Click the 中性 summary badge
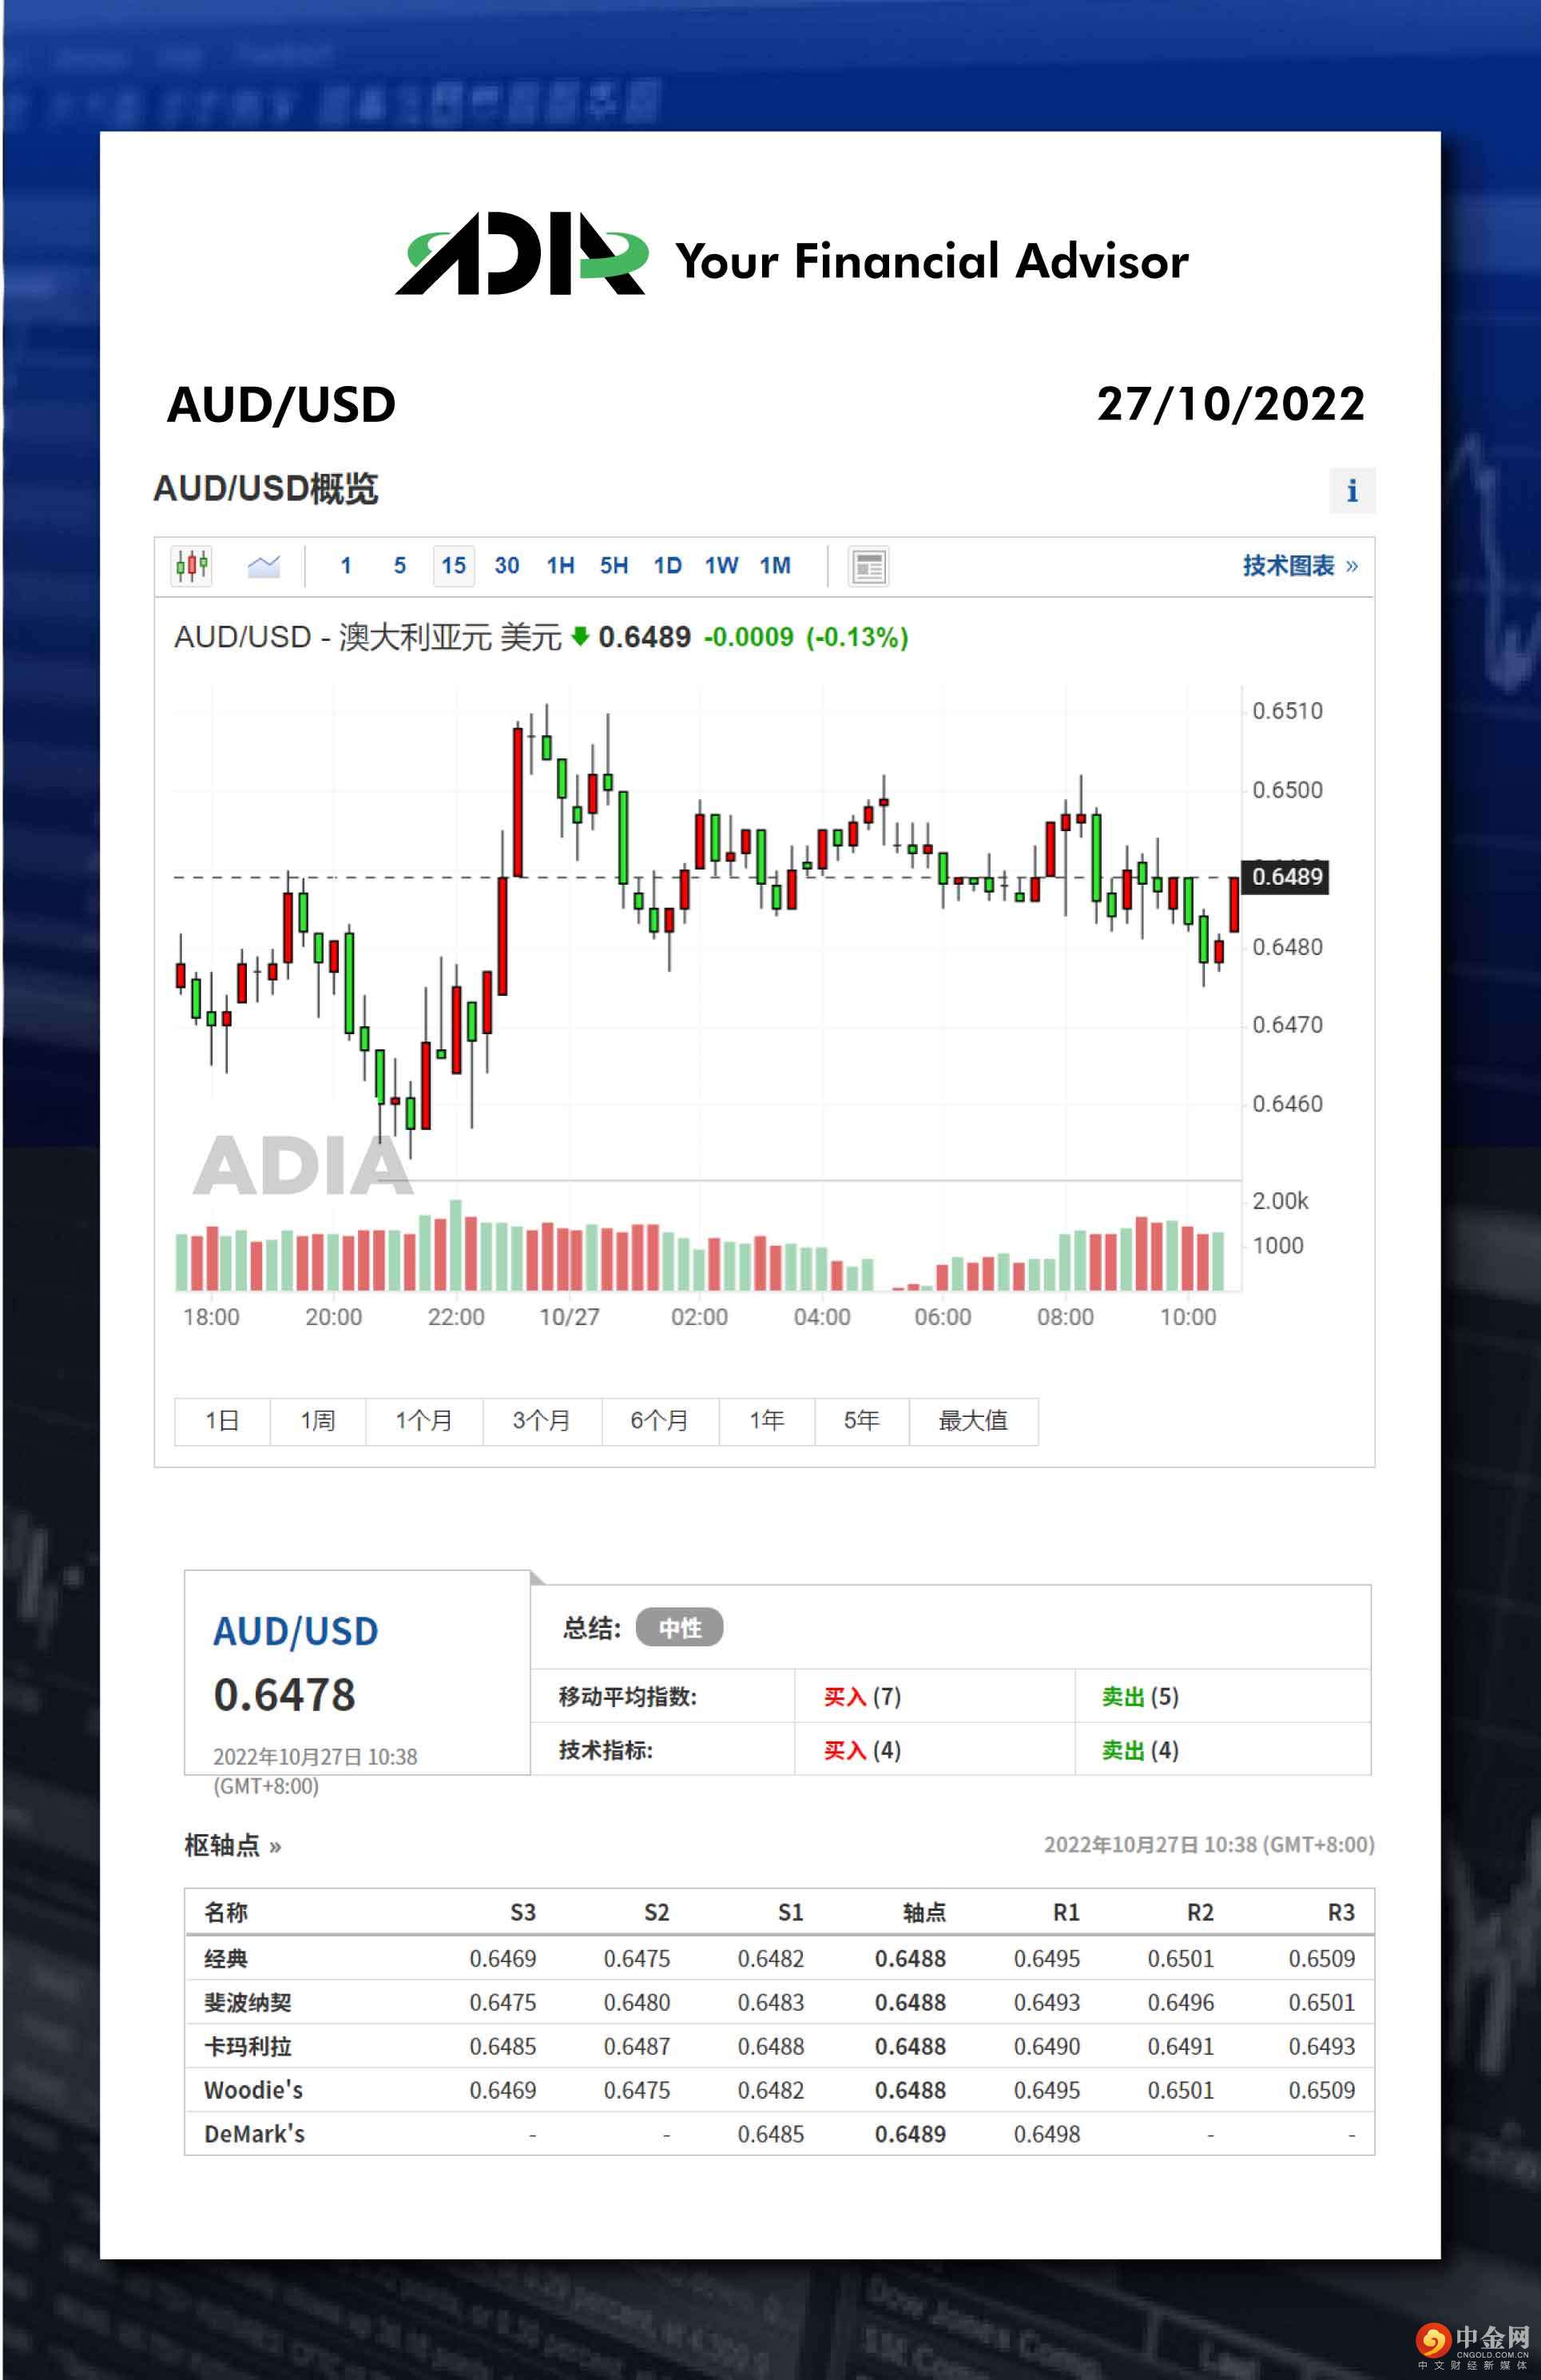The height and width of the screenshot is (2380, 1541). point(680,1628)
